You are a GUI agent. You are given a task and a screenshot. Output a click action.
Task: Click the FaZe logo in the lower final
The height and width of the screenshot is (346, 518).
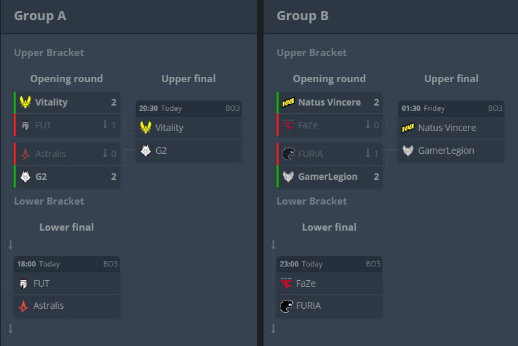[x=286, y=283]
